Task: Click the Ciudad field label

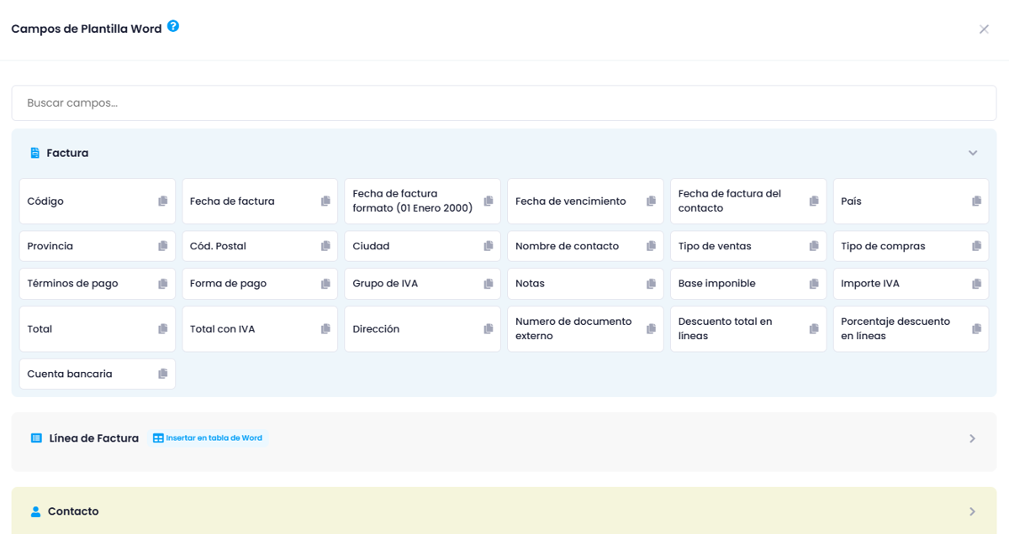Action: coord(371,246)
